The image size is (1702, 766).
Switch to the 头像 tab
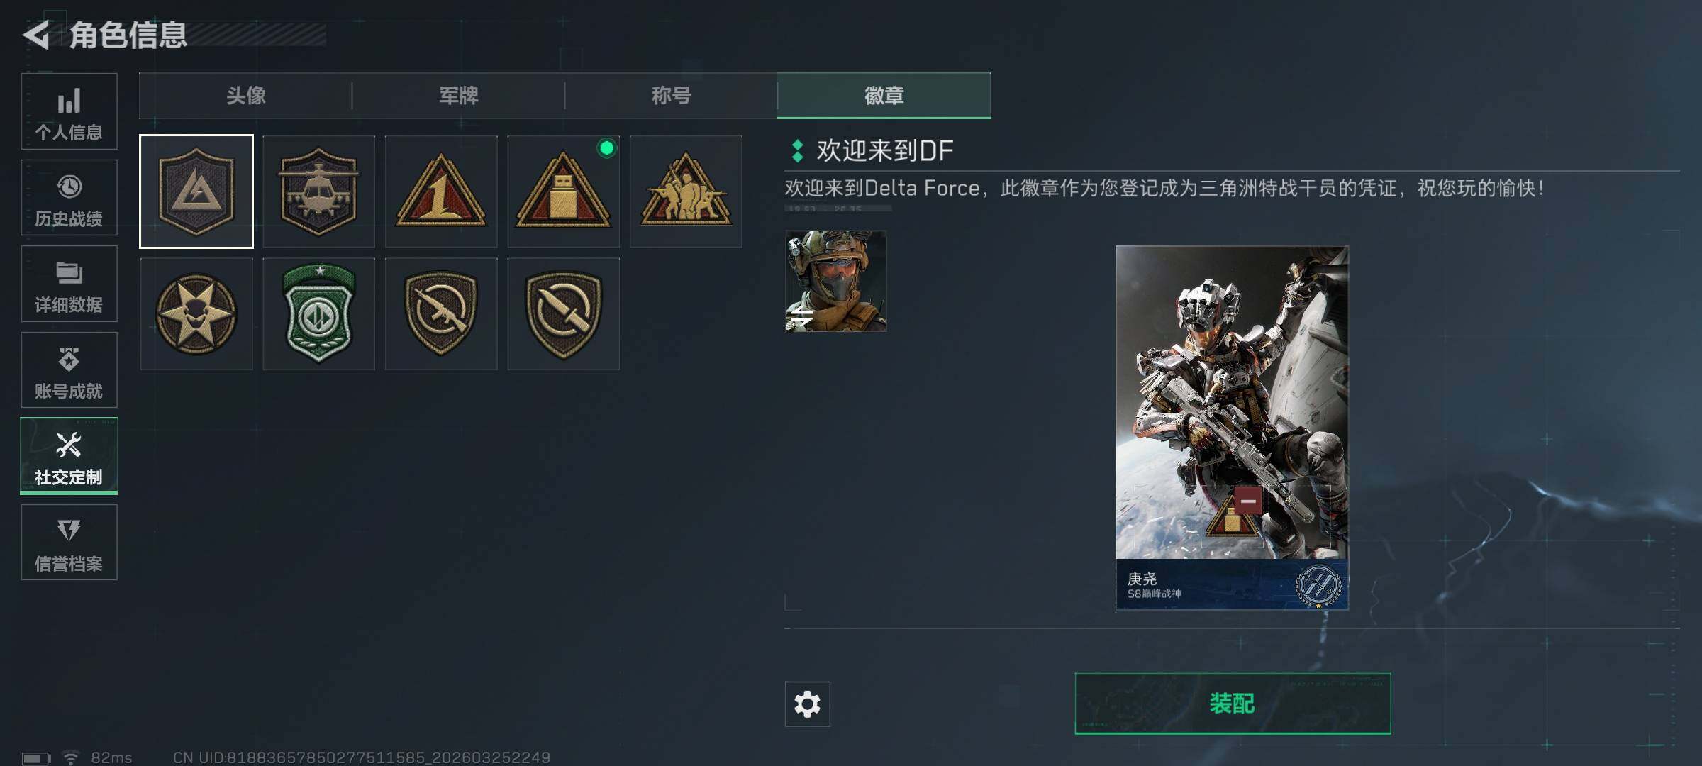245,95
